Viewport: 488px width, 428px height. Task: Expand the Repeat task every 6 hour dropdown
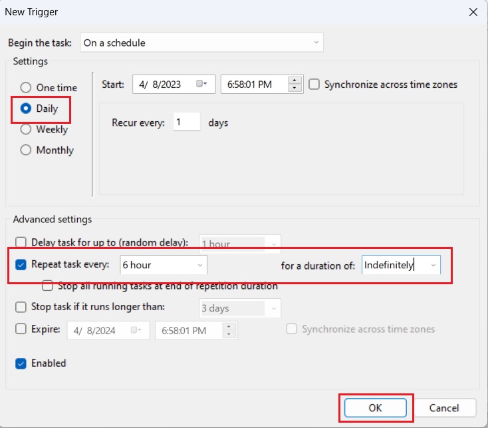[x=164, y=265]
